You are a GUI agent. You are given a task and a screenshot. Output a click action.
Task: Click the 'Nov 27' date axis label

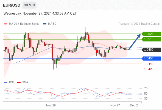[x=115, y=105]
